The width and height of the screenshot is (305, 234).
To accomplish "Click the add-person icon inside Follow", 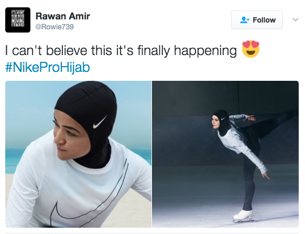I will 245,20.
